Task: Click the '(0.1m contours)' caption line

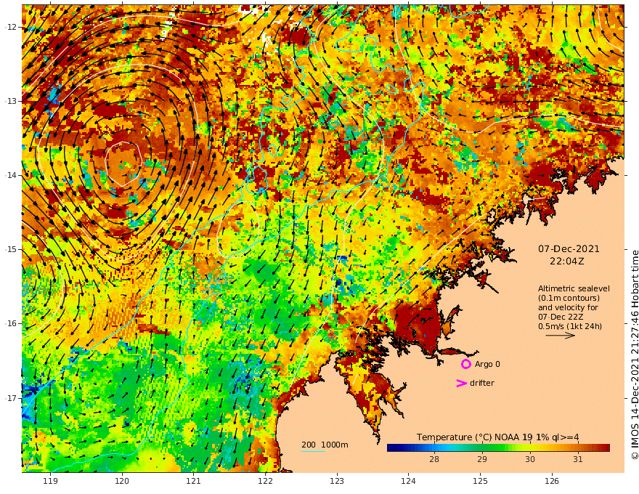Action: [x=569, y=298]
